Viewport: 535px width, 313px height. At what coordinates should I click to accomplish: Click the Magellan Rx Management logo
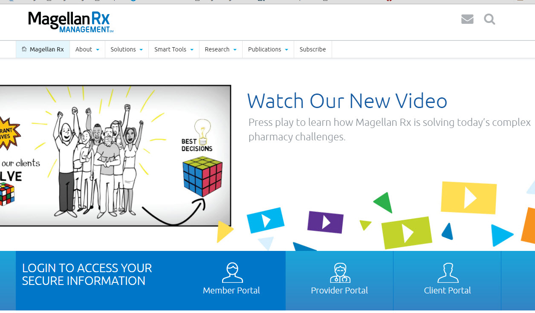[71, 22]
